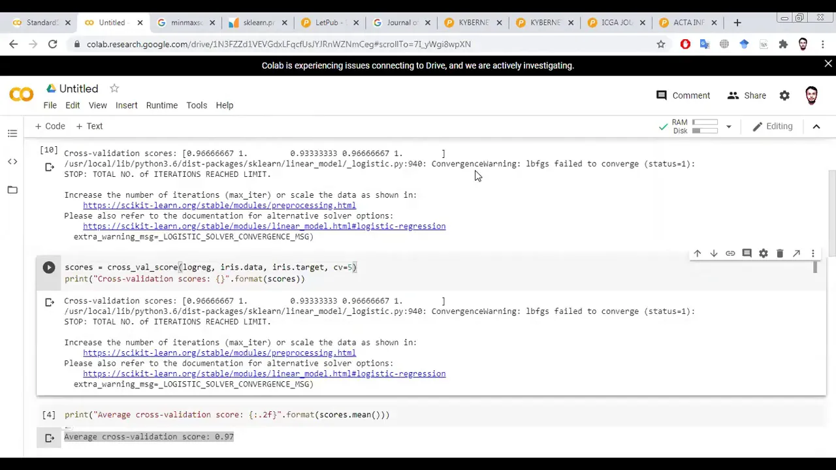Add a new Text cell

coord(89,126)
